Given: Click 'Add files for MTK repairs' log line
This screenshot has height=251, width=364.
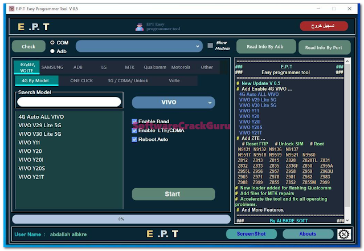Looking at the screenshot, I should tap(267, 193).
